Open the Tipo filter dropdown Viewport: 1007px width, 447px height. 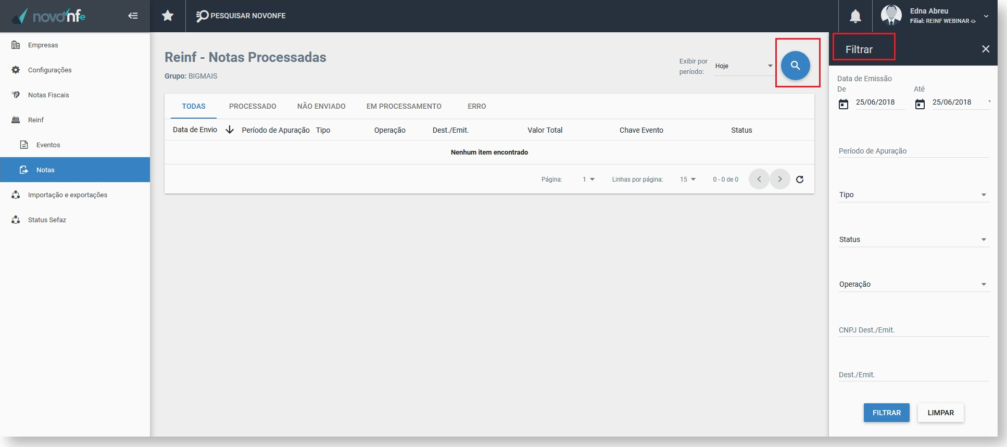(914, 195)
